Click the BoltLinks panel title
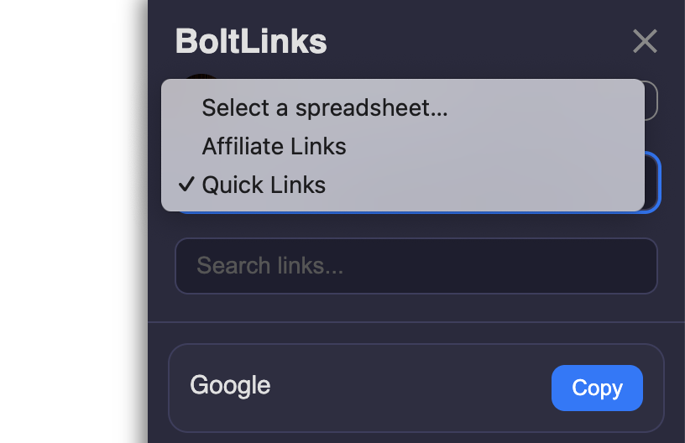The height and width of the screenshot is (443, 685). [x=251, y=41]
